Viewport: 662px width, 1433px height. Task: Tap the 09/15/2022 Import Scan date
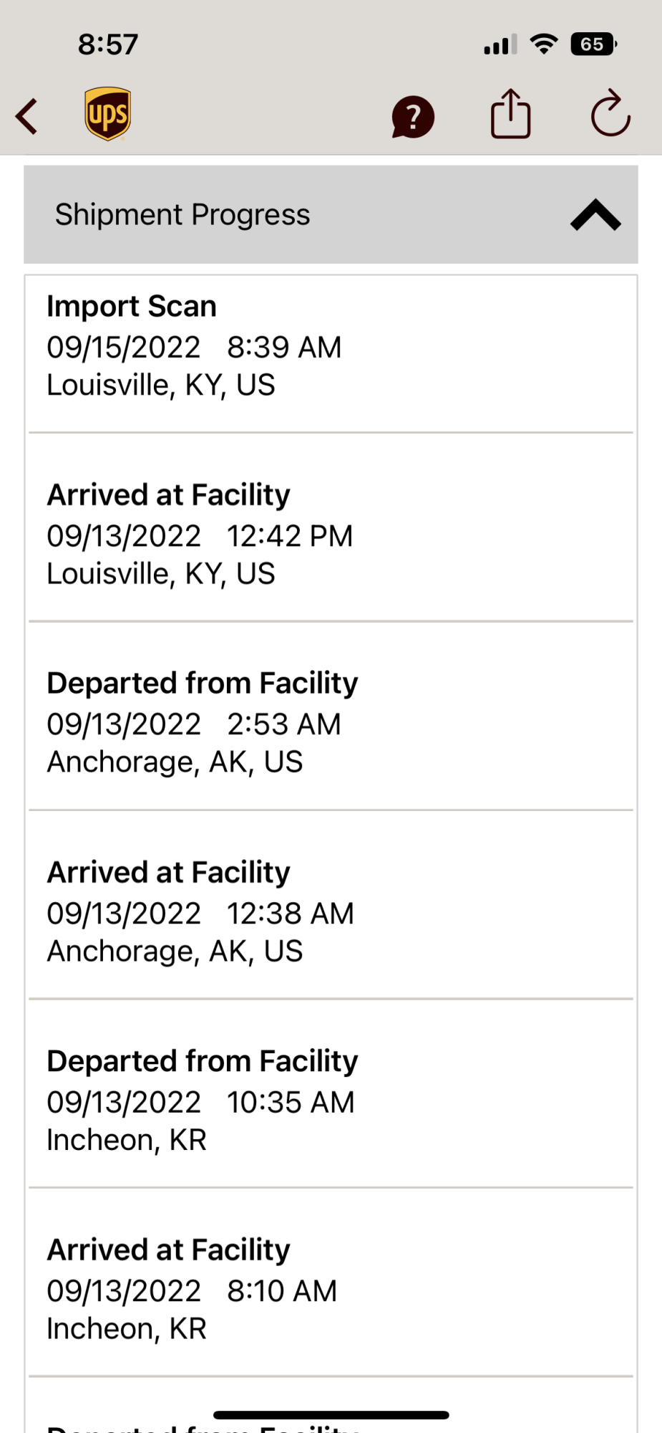point(124,348)
